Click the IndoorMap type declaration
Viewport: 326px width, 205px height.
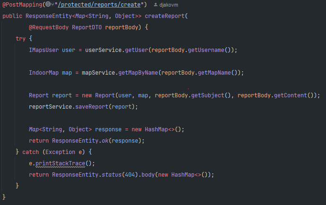[44, 72]
